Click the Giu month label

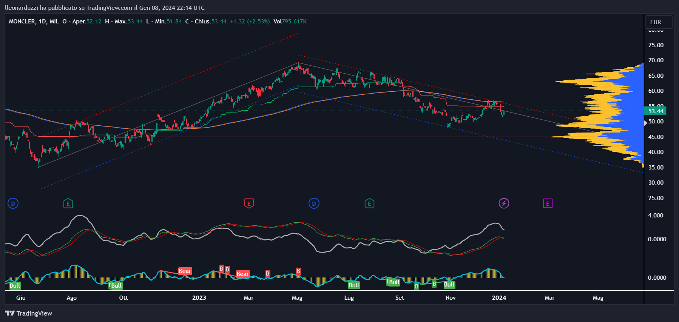21,297
